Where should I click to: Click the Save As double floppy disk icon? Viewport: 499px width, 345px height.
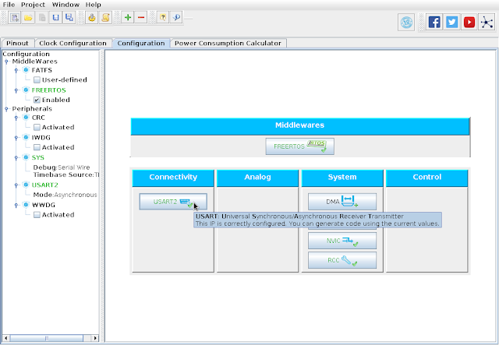[69, 17]
